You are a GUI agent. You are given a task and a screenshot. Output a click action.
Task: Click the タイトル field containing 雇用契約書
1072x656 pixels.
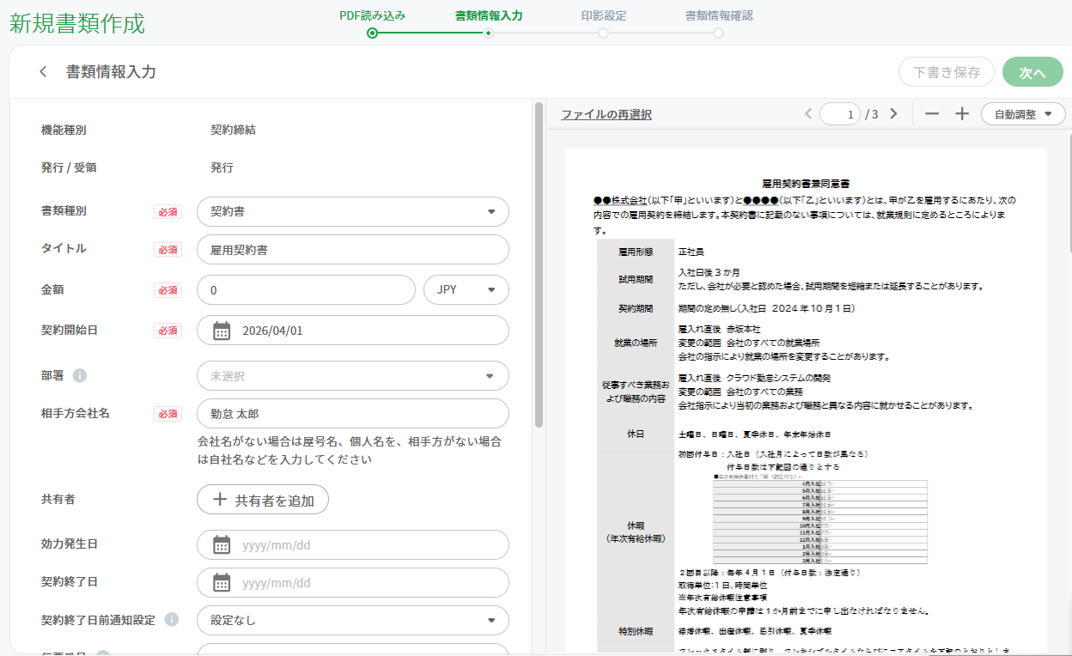coord(353,250)
